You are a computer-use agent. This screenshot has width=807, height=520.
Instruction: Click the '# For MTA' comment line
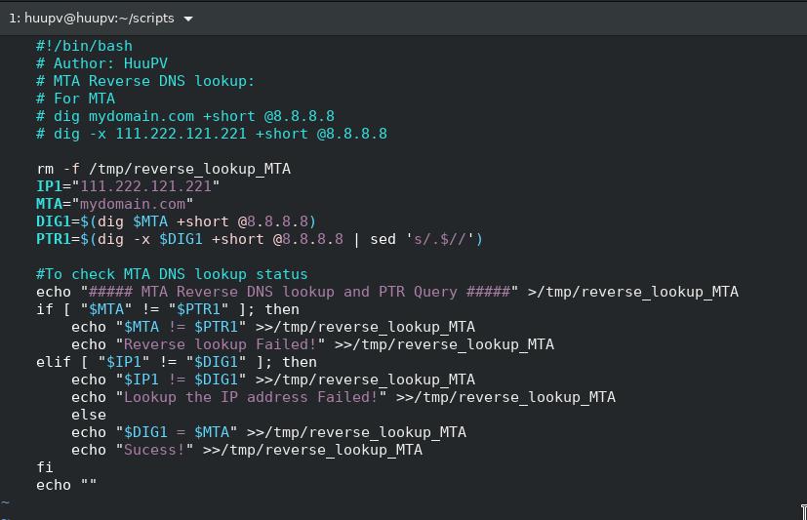coord(76,99)
